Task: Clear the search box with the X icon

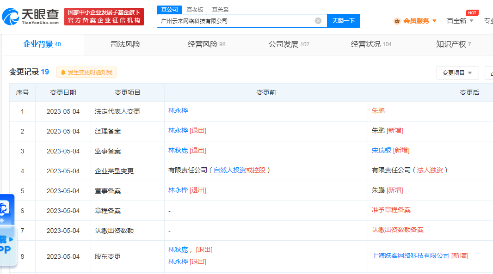Action: click(x=318, y=21)
